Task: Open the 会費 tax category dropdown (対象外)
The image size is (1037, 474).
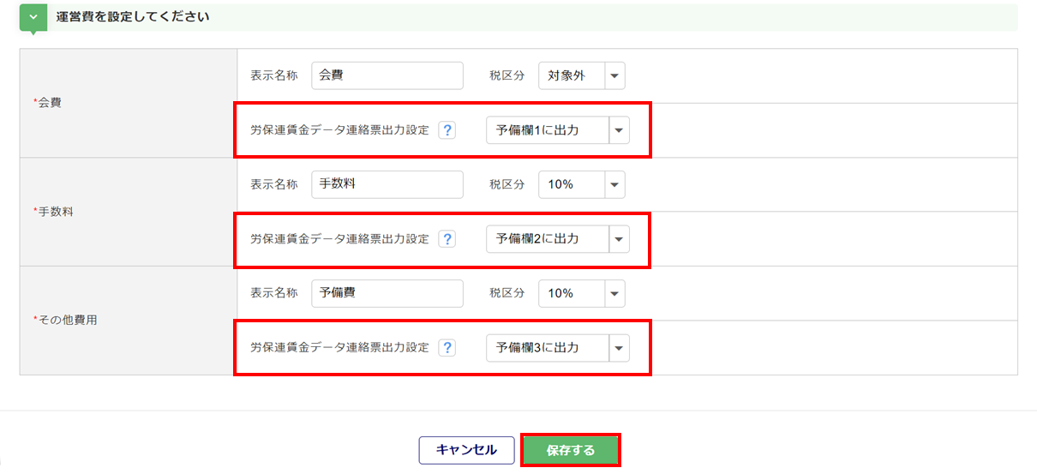Action: pyautogui.click(x=582, y=75)
